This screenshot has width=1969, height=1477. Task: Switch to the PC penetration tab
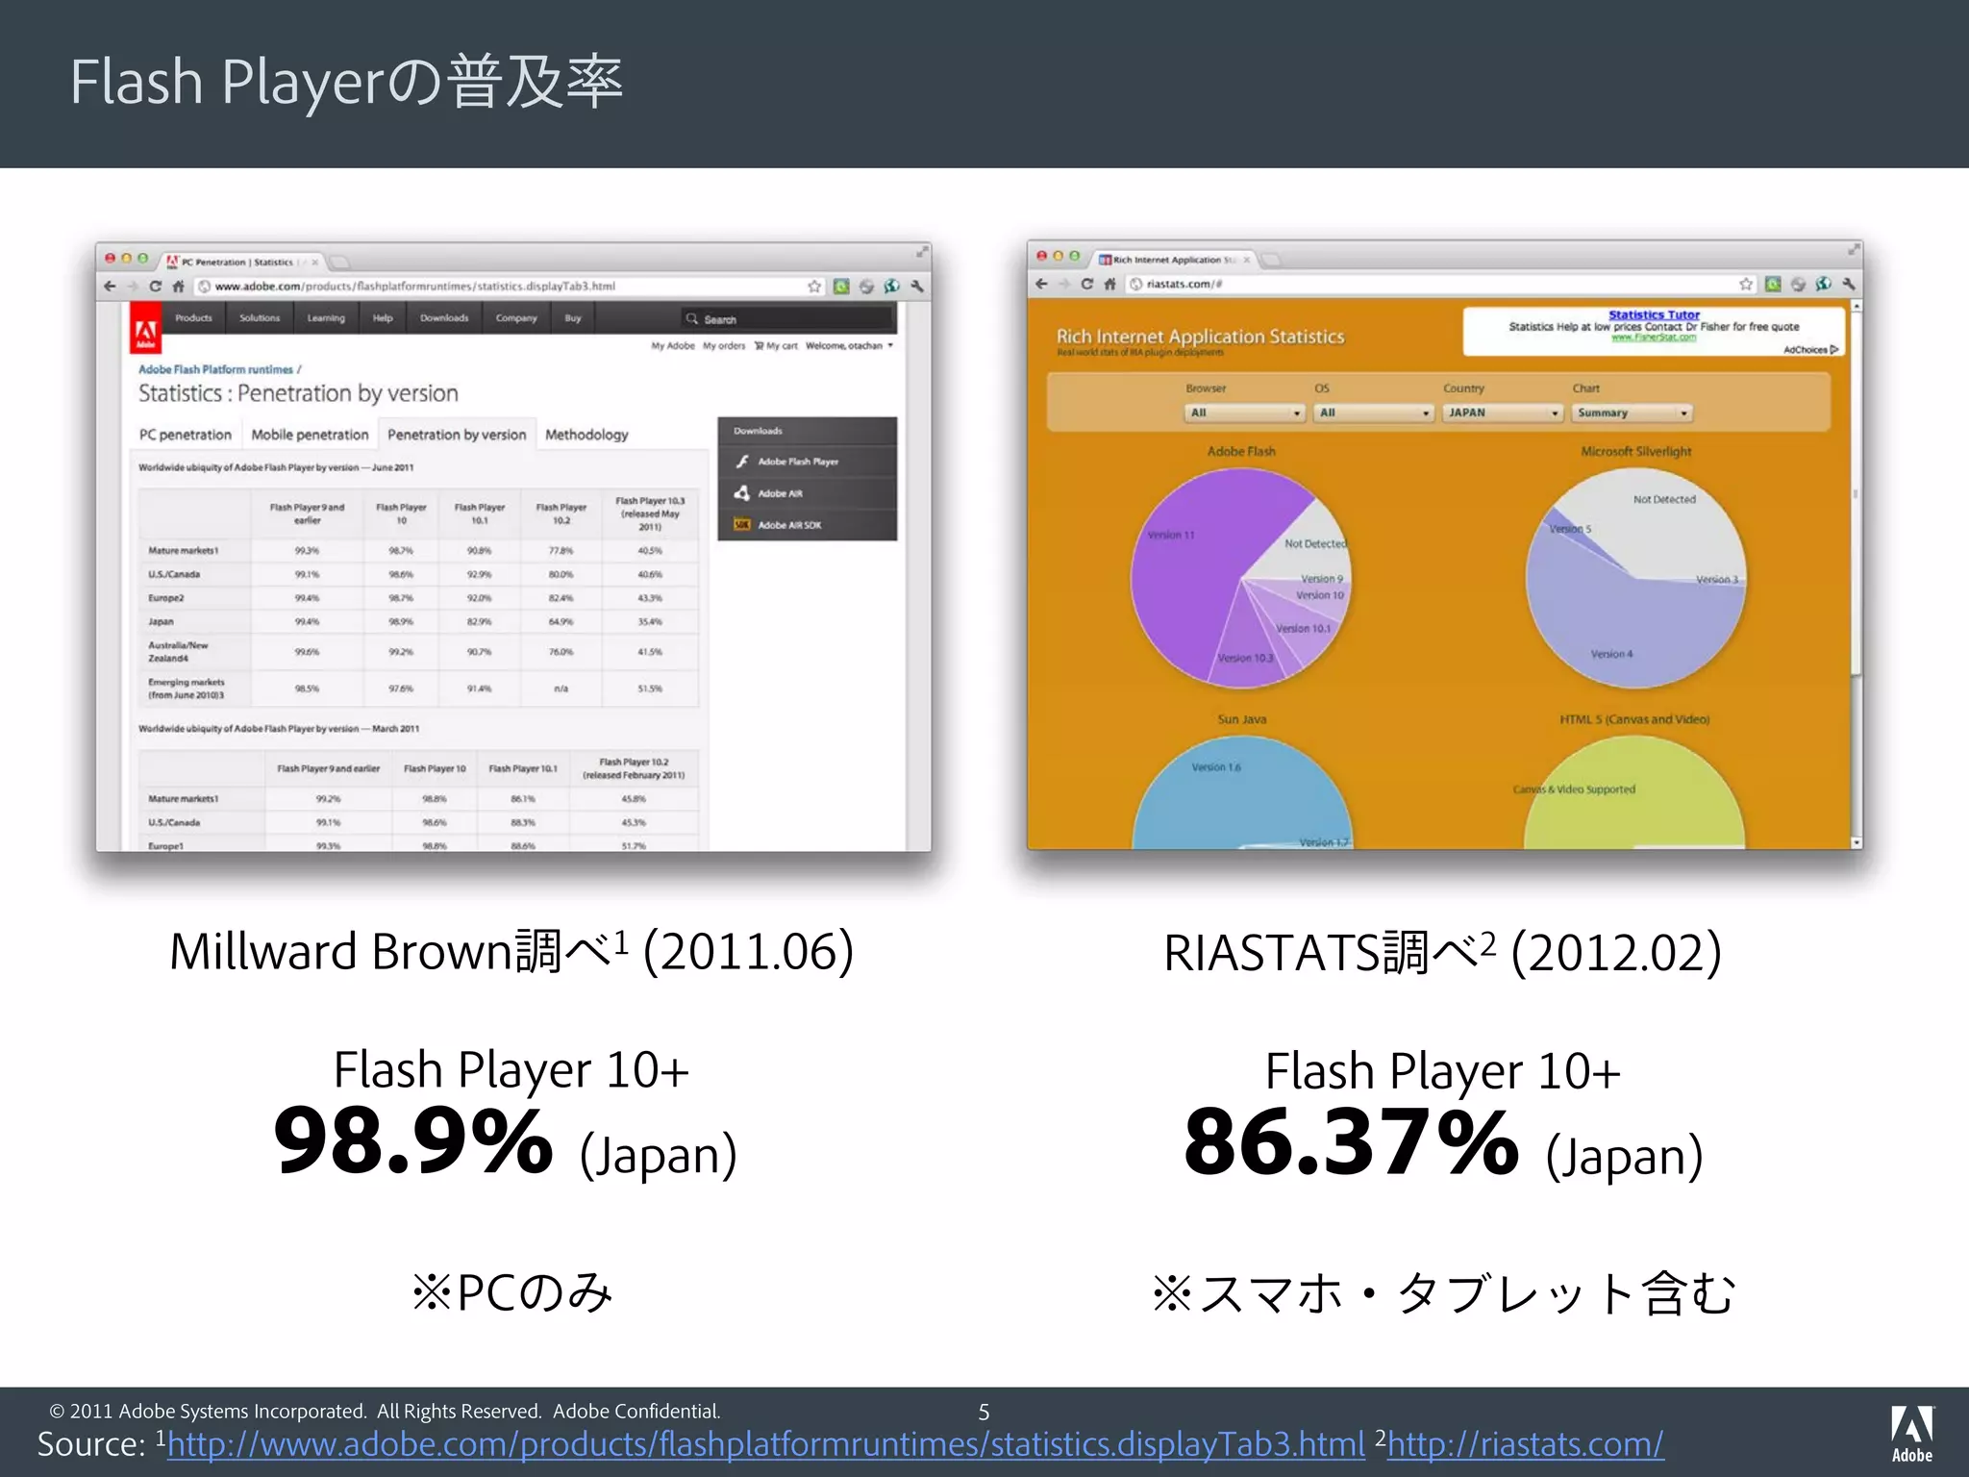click(x=185, y=435)
